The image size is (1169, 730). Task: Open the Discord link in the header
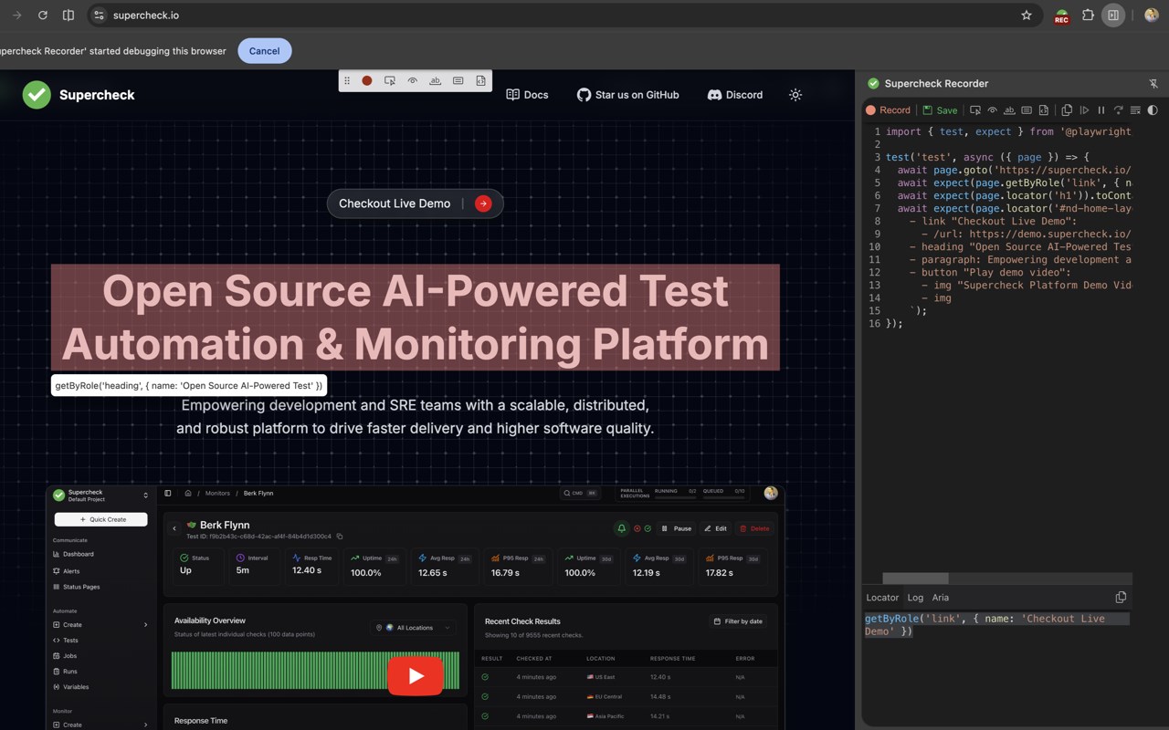[x=735, y=95]
